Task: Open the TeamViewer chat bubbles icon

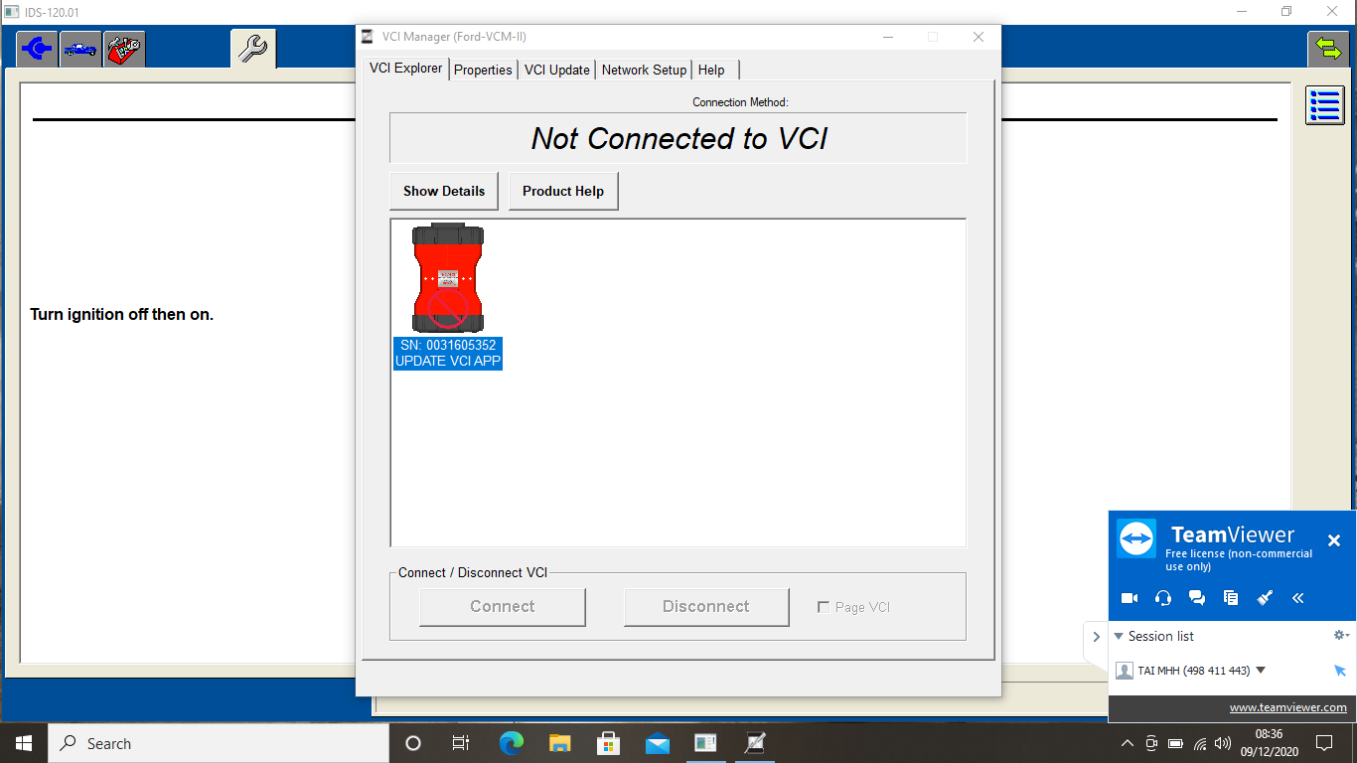Action: click(x=1197, y=598)
